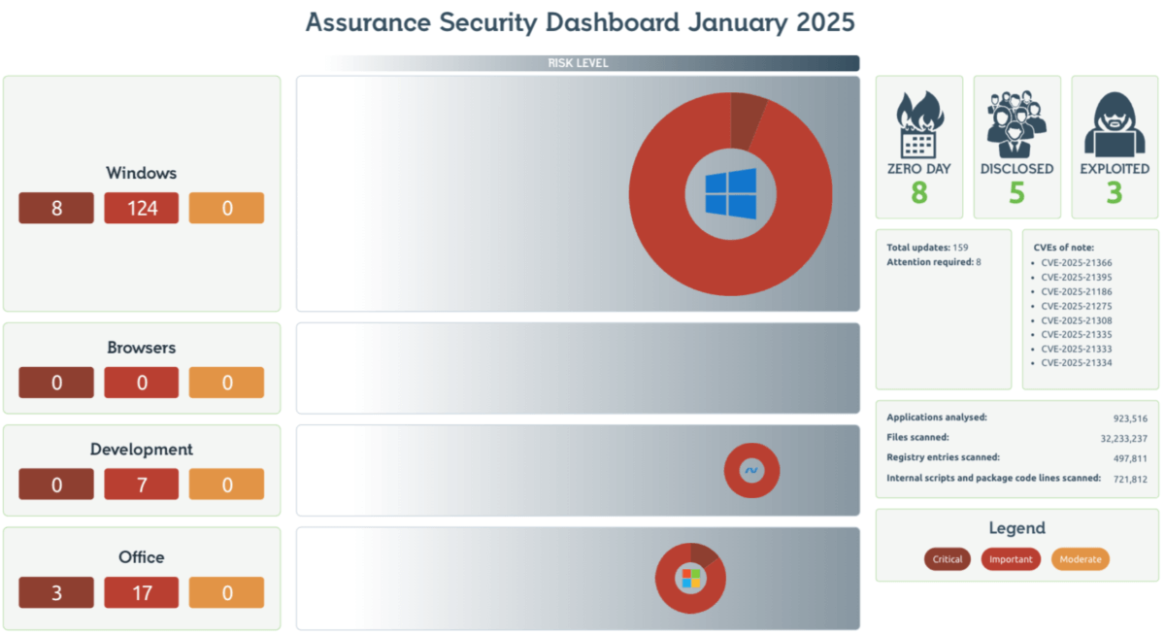Screen dimensions: 1165x636
Task: Select the Development moderate count badge
Action: (x=226, y=485)
